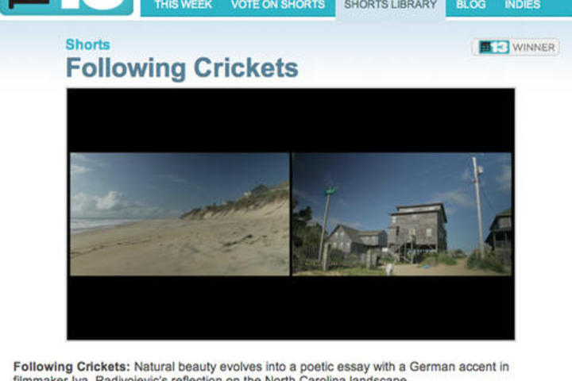Follow the Shorts breadcrumb link
This screenshot has height=381, width=572.
point(87,44)
